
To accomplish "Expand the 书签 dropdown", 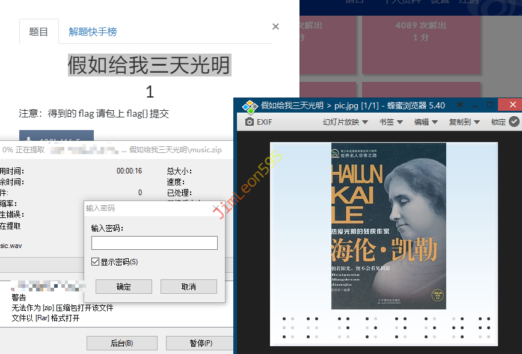I will point(390,122).
